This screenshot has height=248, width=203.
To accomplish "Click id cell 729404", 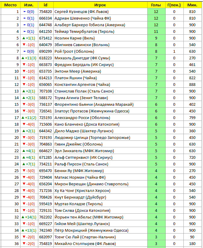I will pos(46,177).
